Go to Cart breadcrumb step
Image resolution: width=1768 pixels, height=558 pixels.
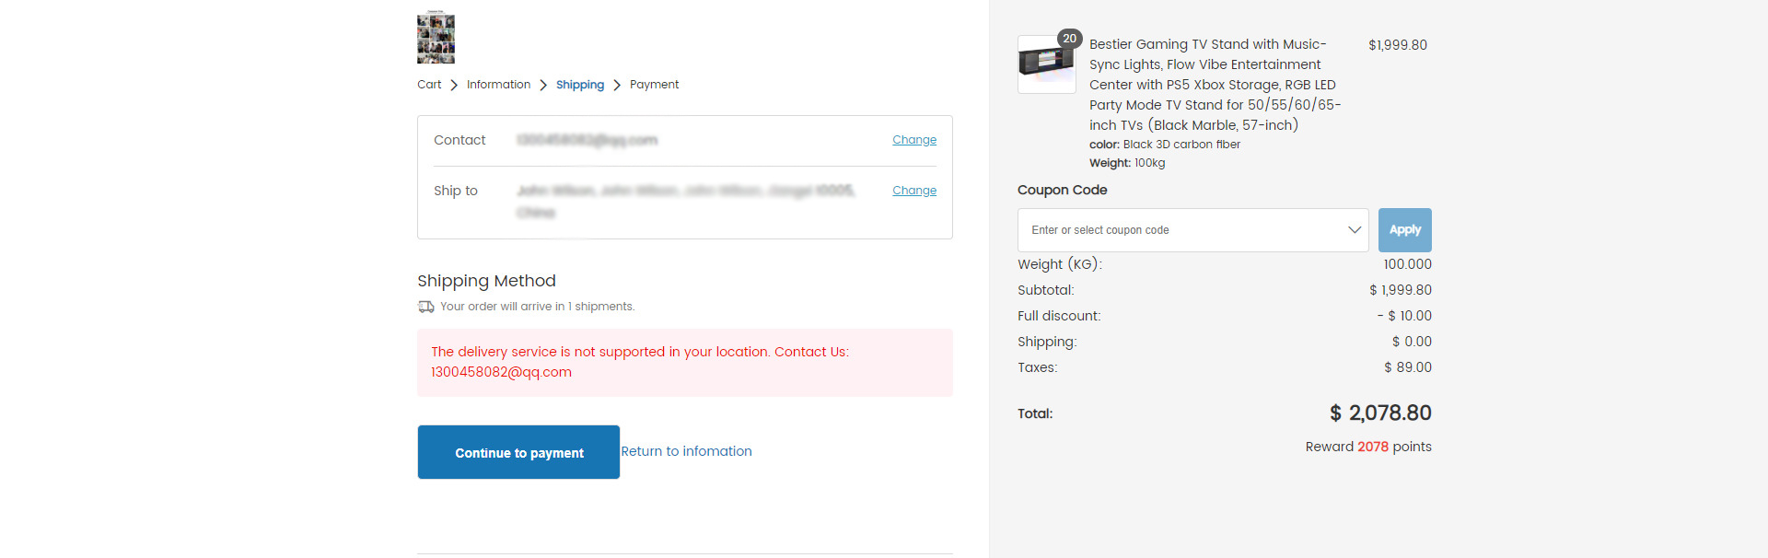(x=429, y=85)
